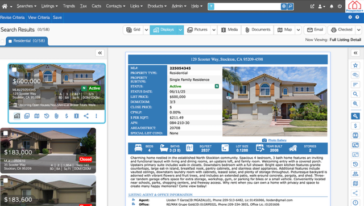364x206 pixels.
Task: Check the Residential tab checkbox
Action: 10,41
